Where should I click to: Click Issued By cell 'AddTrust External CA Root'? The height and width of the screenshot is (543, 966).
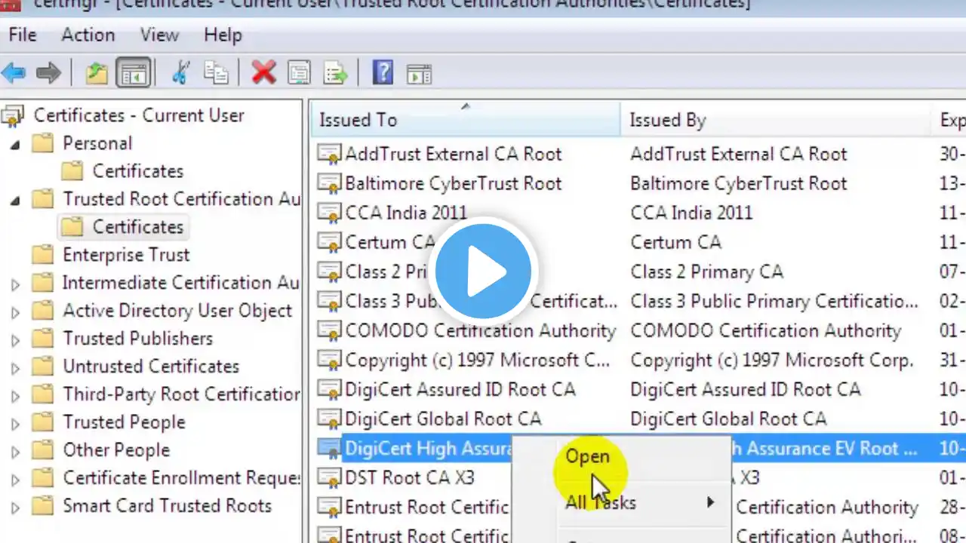[x=739, y=155]
